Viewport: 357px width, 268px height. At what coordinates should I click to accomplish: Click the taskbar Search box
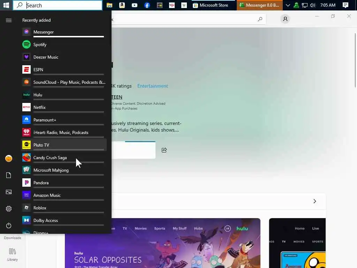[x=58, y=5]
